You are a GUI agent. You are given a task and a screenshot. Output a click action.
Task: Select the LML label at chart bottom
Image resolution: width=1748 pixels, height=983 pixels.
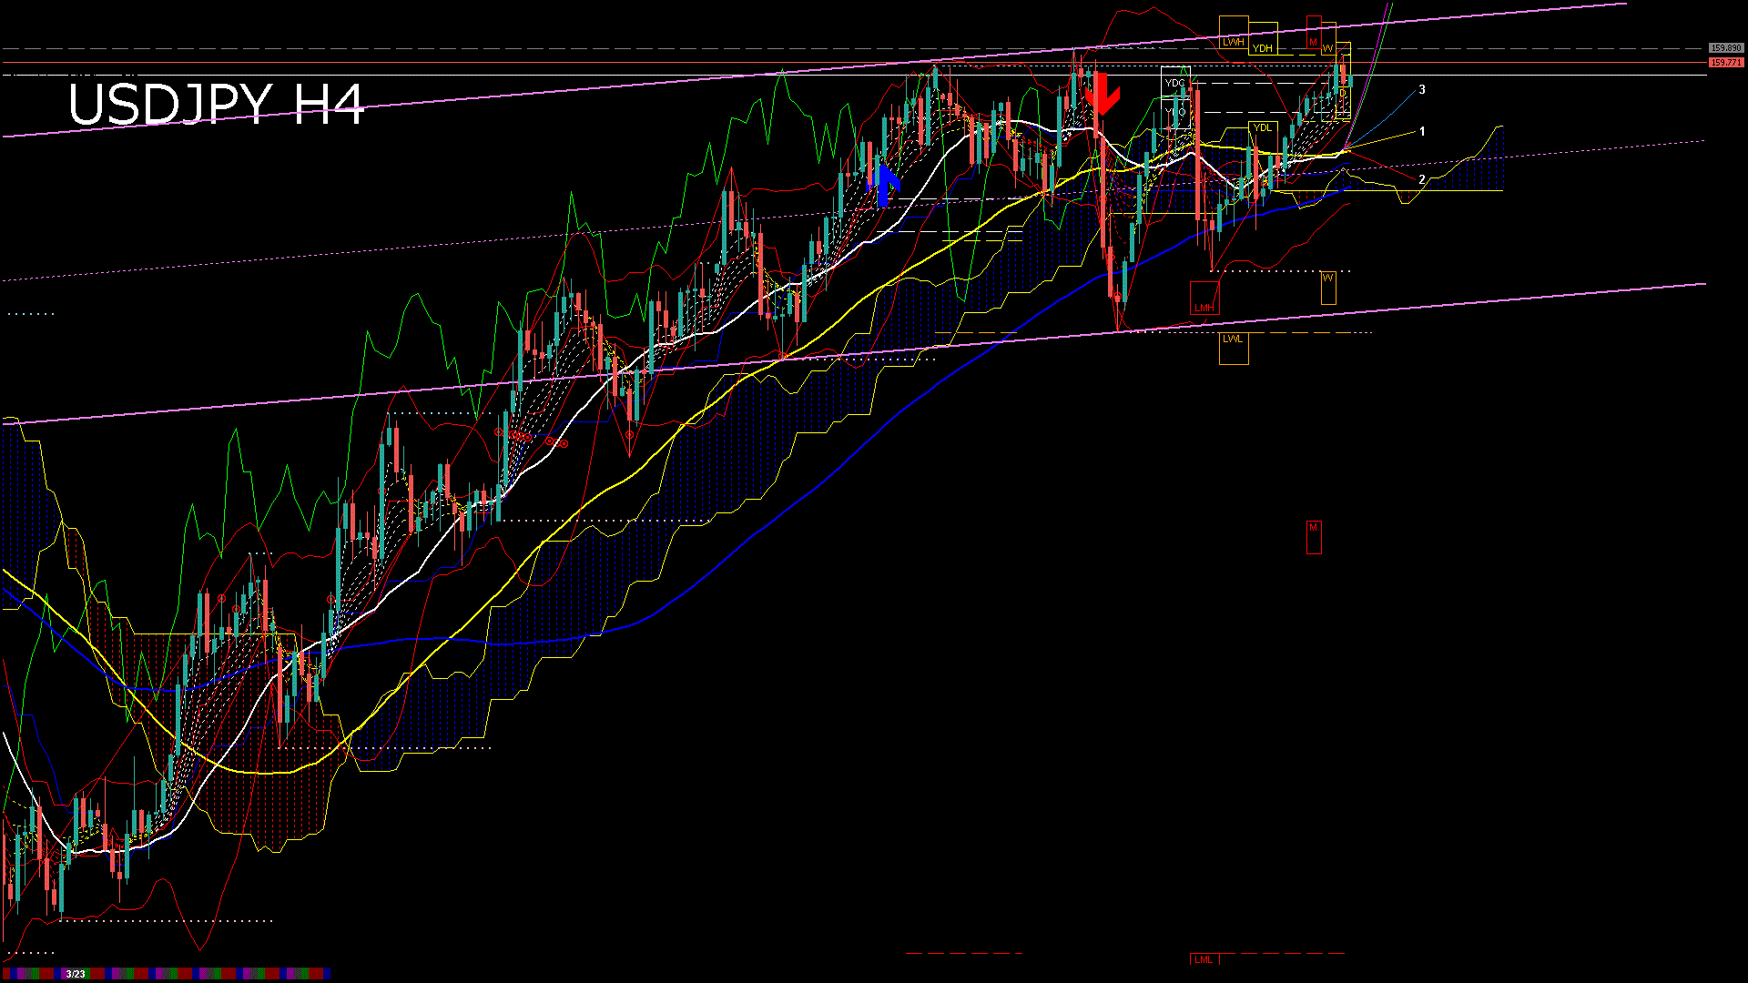click(x=1204, y=959)
